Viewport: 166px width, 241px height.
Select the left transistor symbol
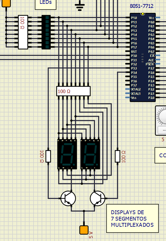(68, 198)
